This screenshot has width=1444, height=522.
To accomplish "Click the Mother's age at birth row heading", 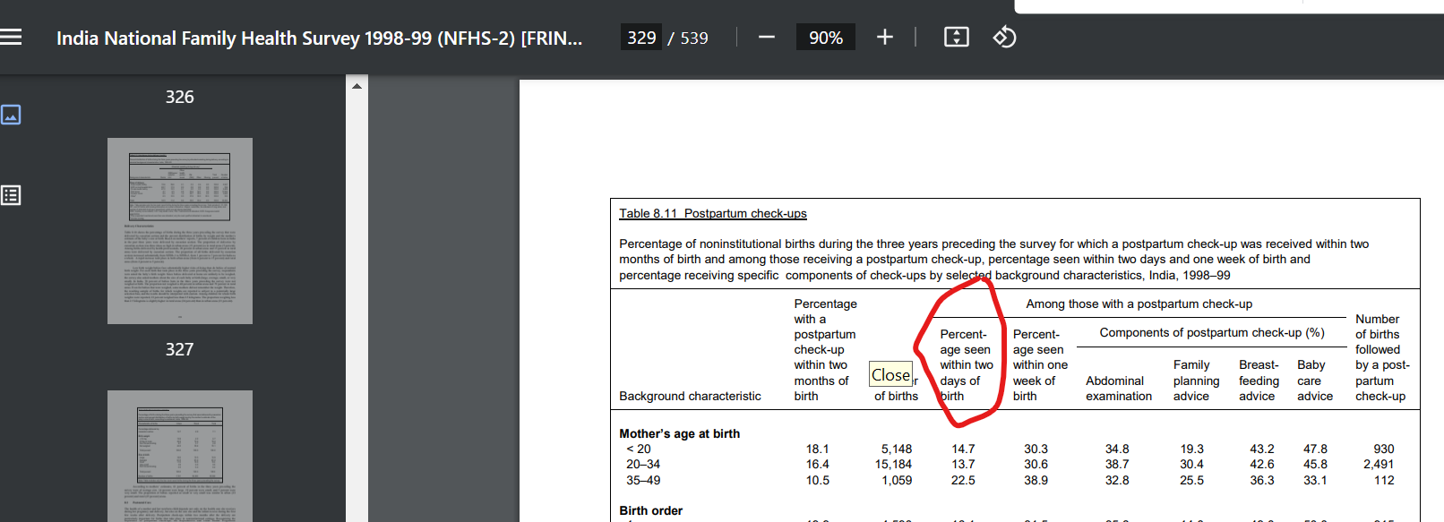I will click(x=679, y=433).
